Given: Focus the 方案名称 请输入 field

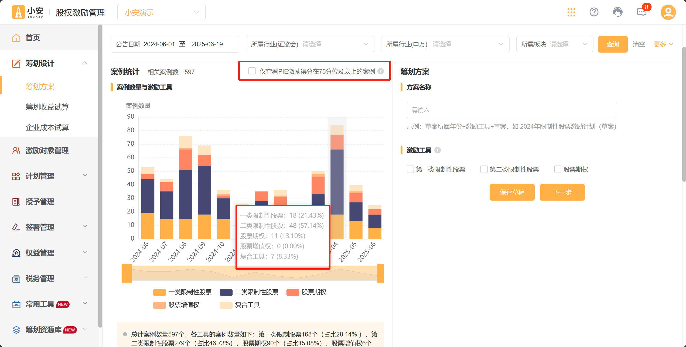Looking at the screenshot, I should pyautogui.click(x=511, y=110).
